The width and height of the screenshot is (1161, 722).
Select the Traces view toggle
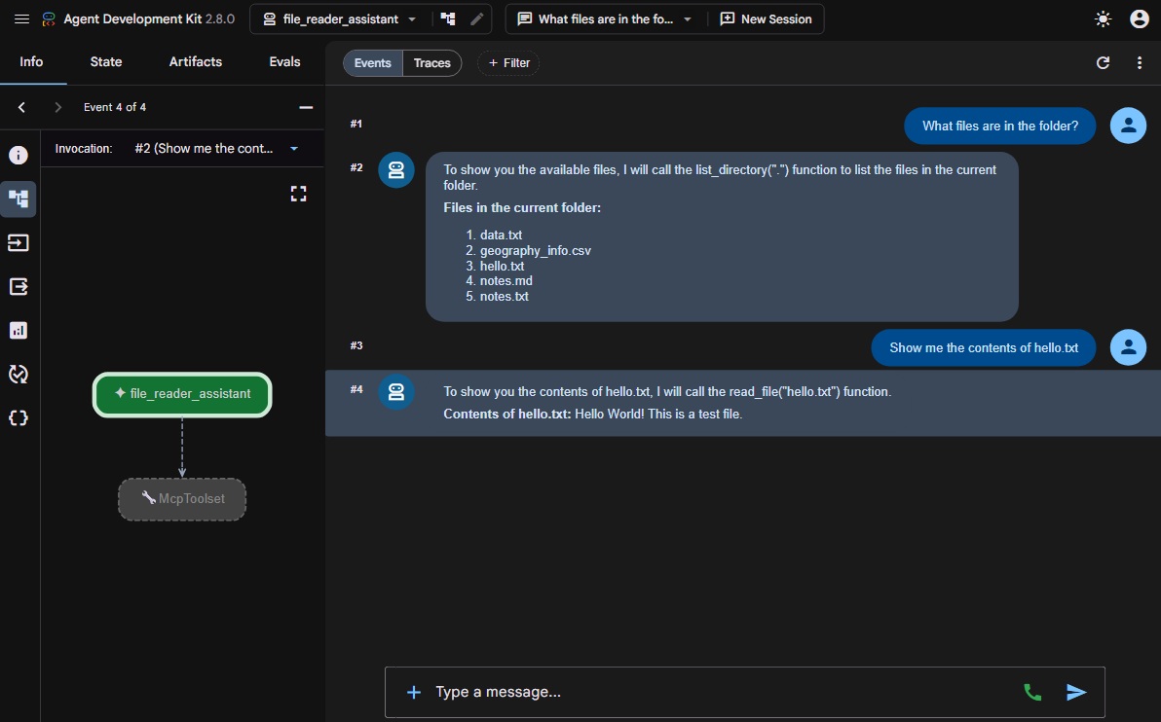tap(432, 63)
